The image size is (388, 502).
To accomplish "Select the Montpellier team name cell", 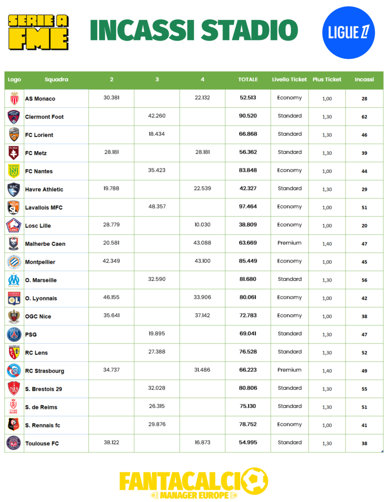I will (x=40, y=262).
